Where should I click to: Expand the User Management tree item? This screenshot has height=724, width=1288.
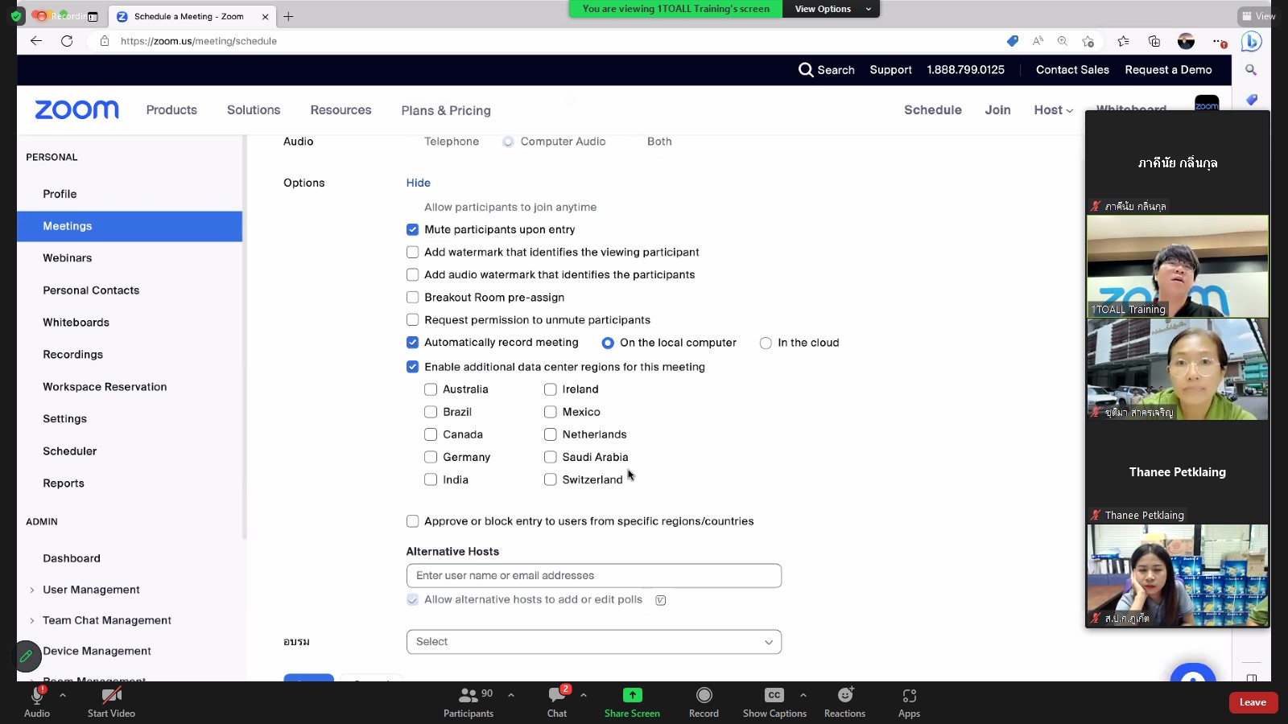[32, 590]
